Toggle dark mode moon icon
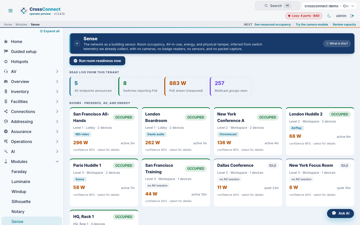 click(329, 16)
